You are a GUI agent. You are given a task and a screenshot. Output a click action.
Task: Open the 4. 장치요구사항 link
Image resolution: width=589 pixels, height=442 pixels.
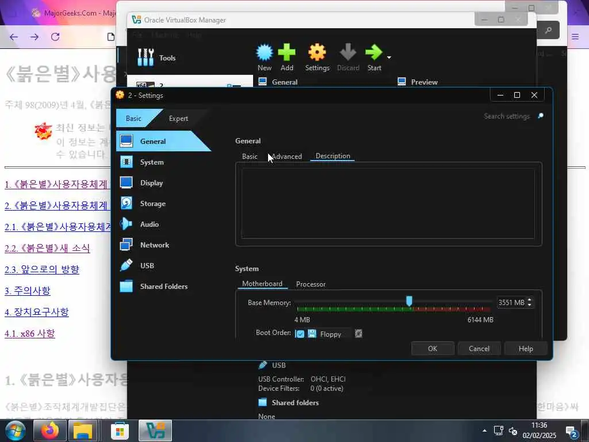coord(36,312)
